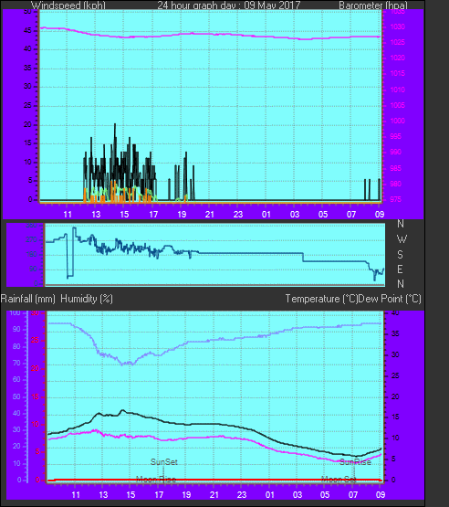Click the Dew Point (°C) label

390,299
